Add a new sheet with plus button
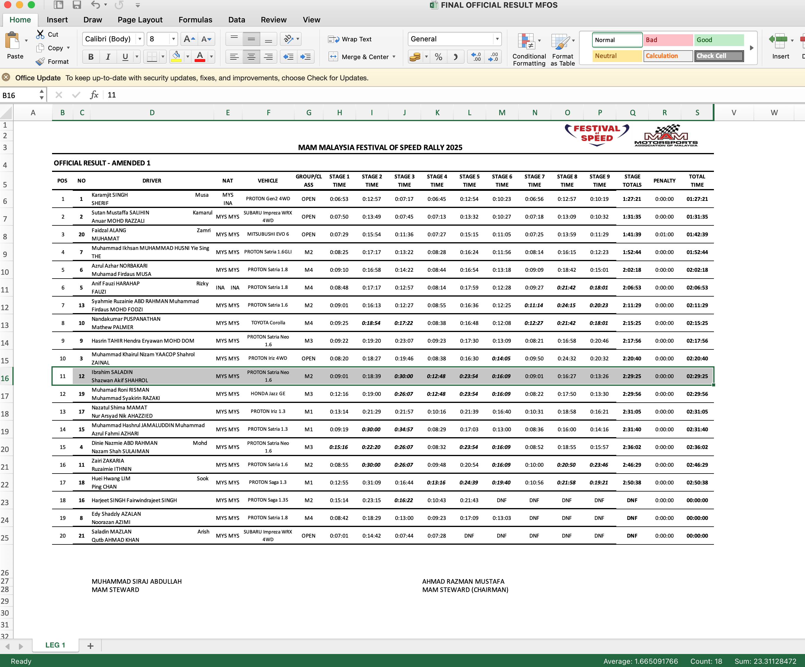Image resolution: width=805 pixels, height=667 pixels. 90,646
